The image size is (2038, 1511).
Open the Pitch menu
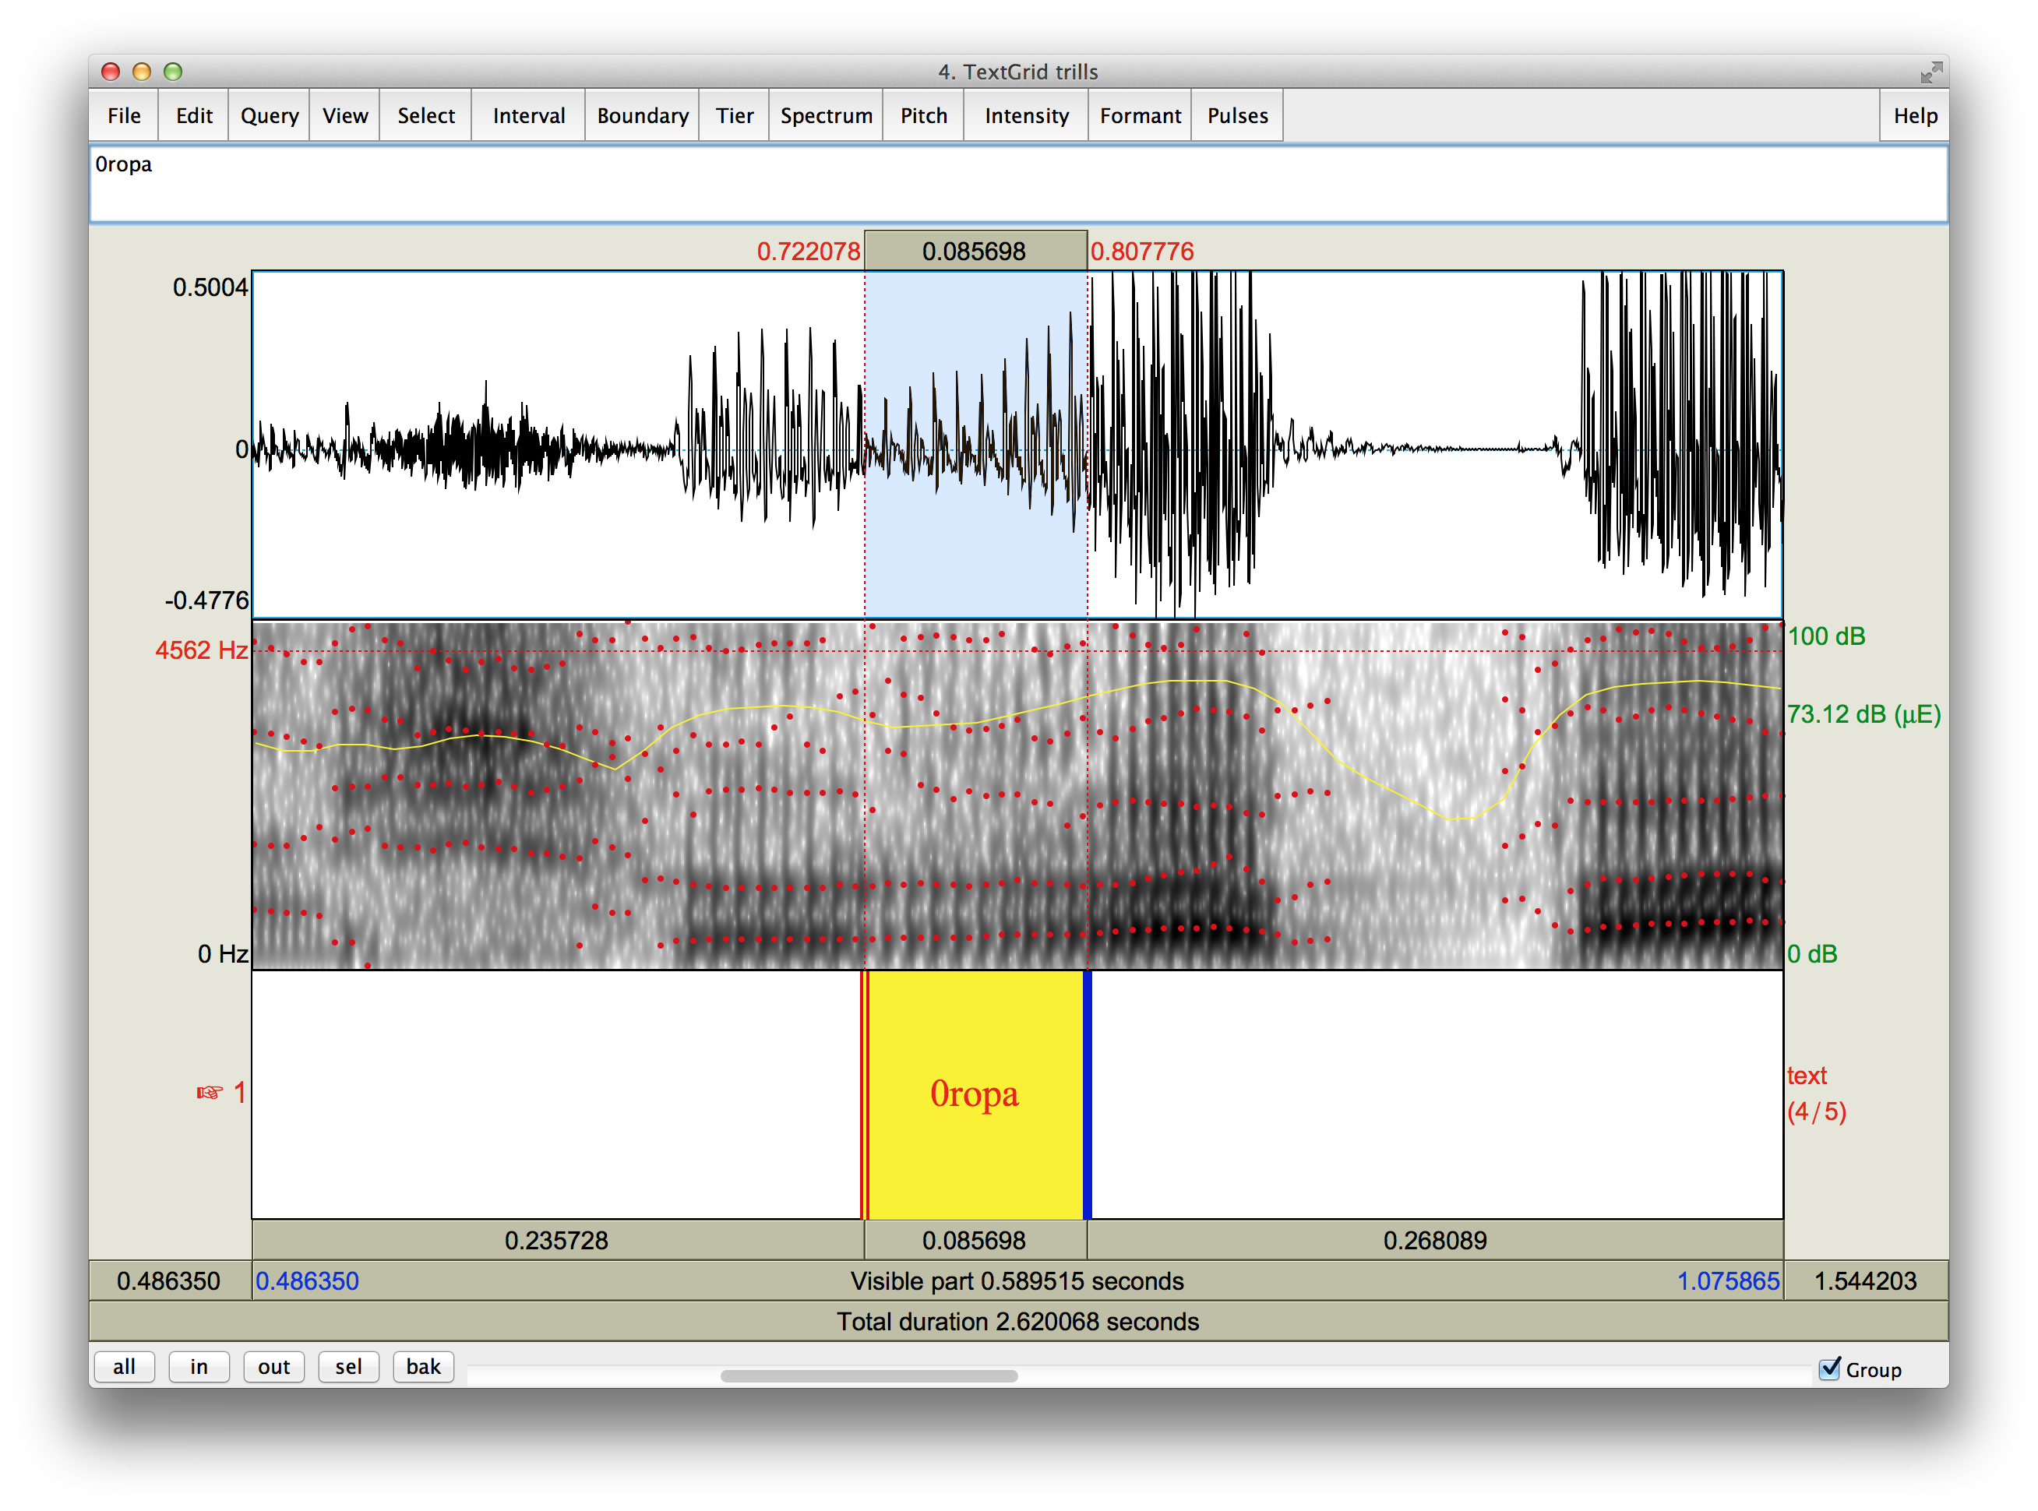coord(923,116)
